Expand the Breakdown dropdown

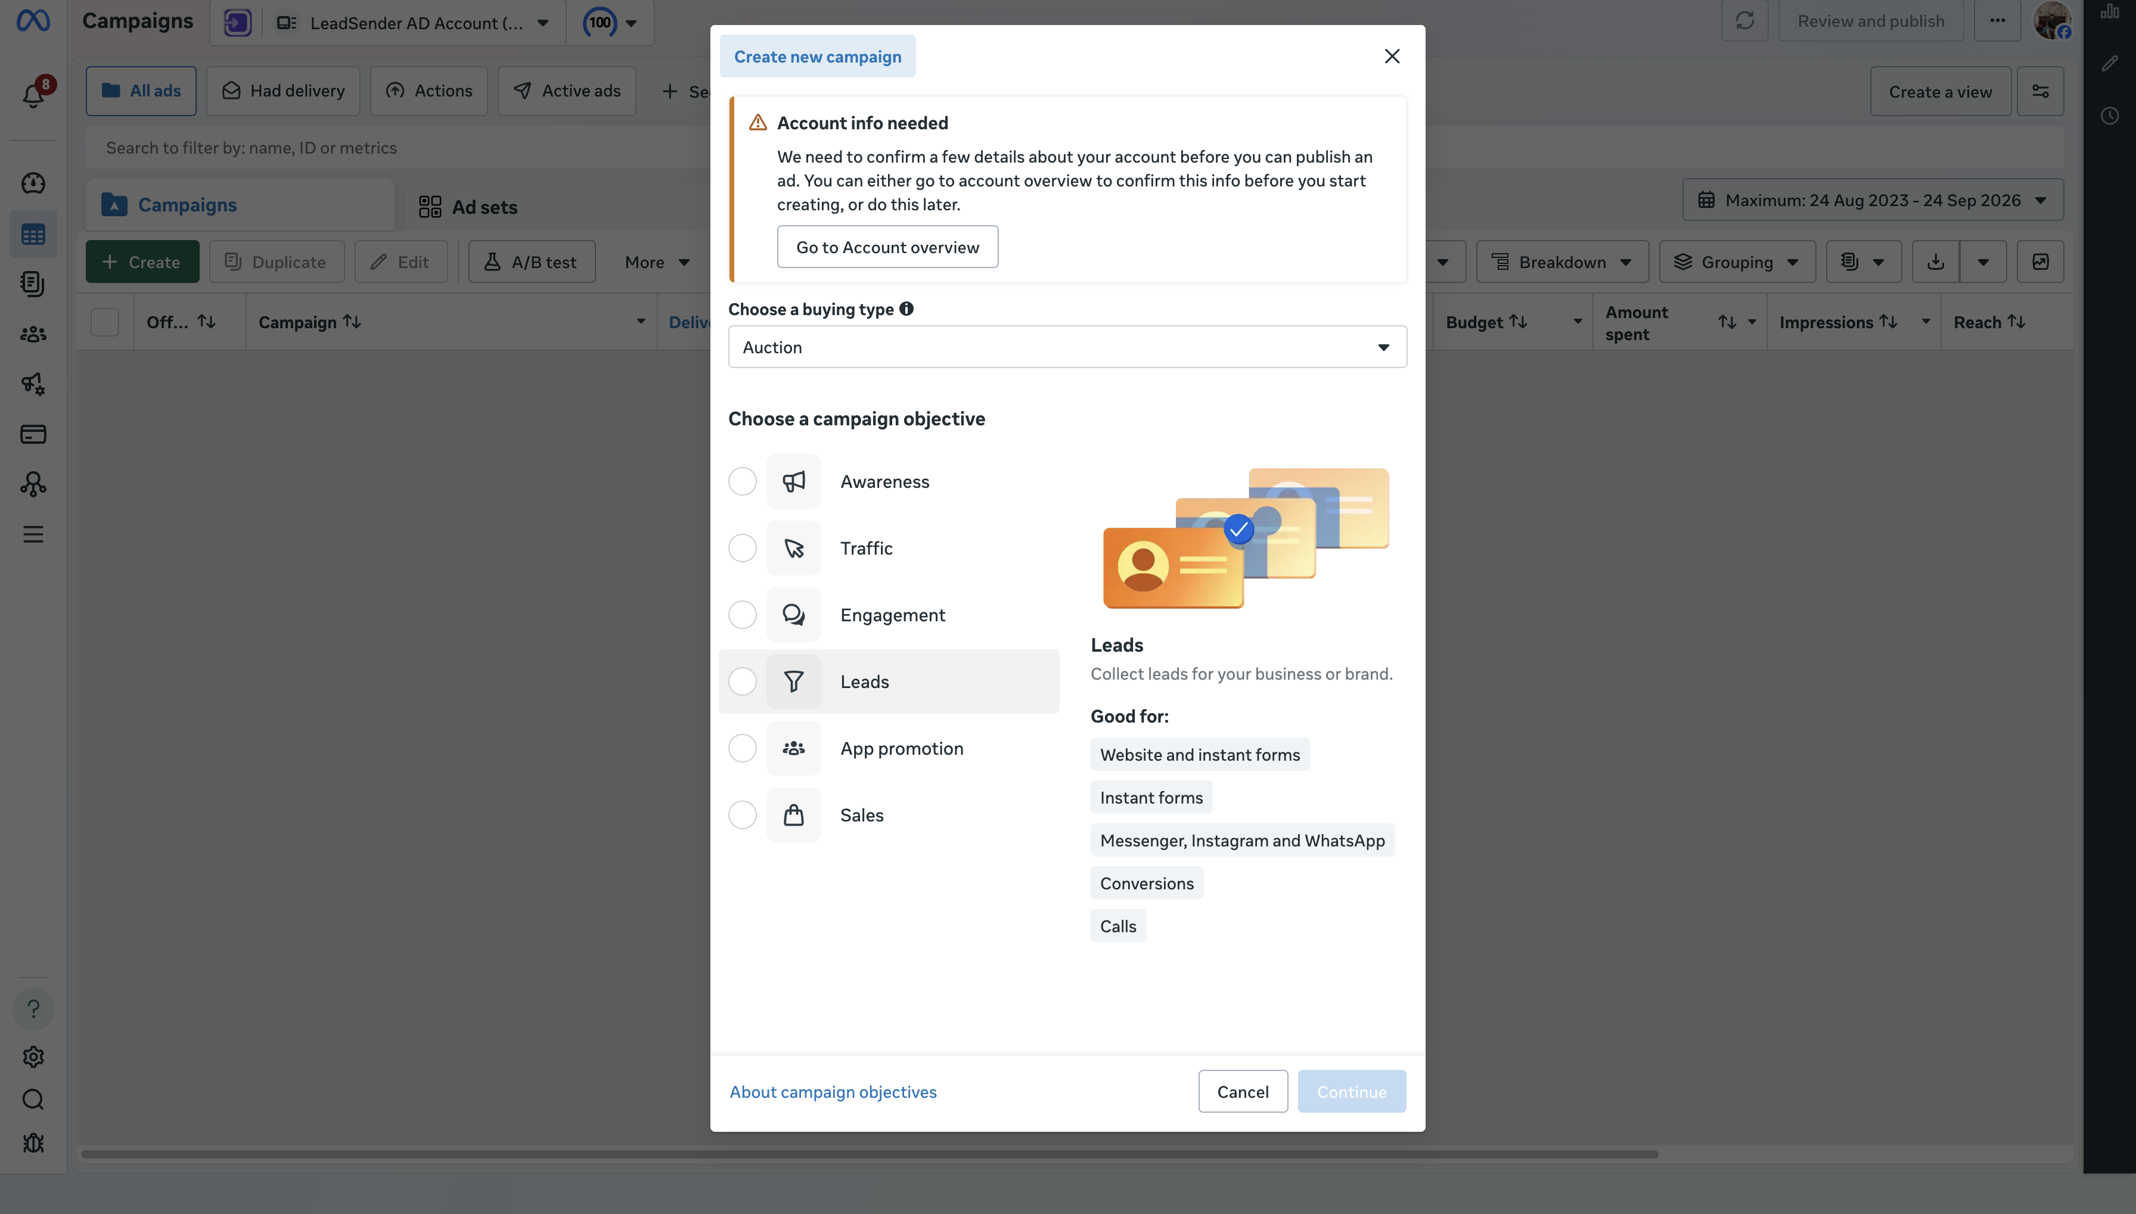(1562, 262)
